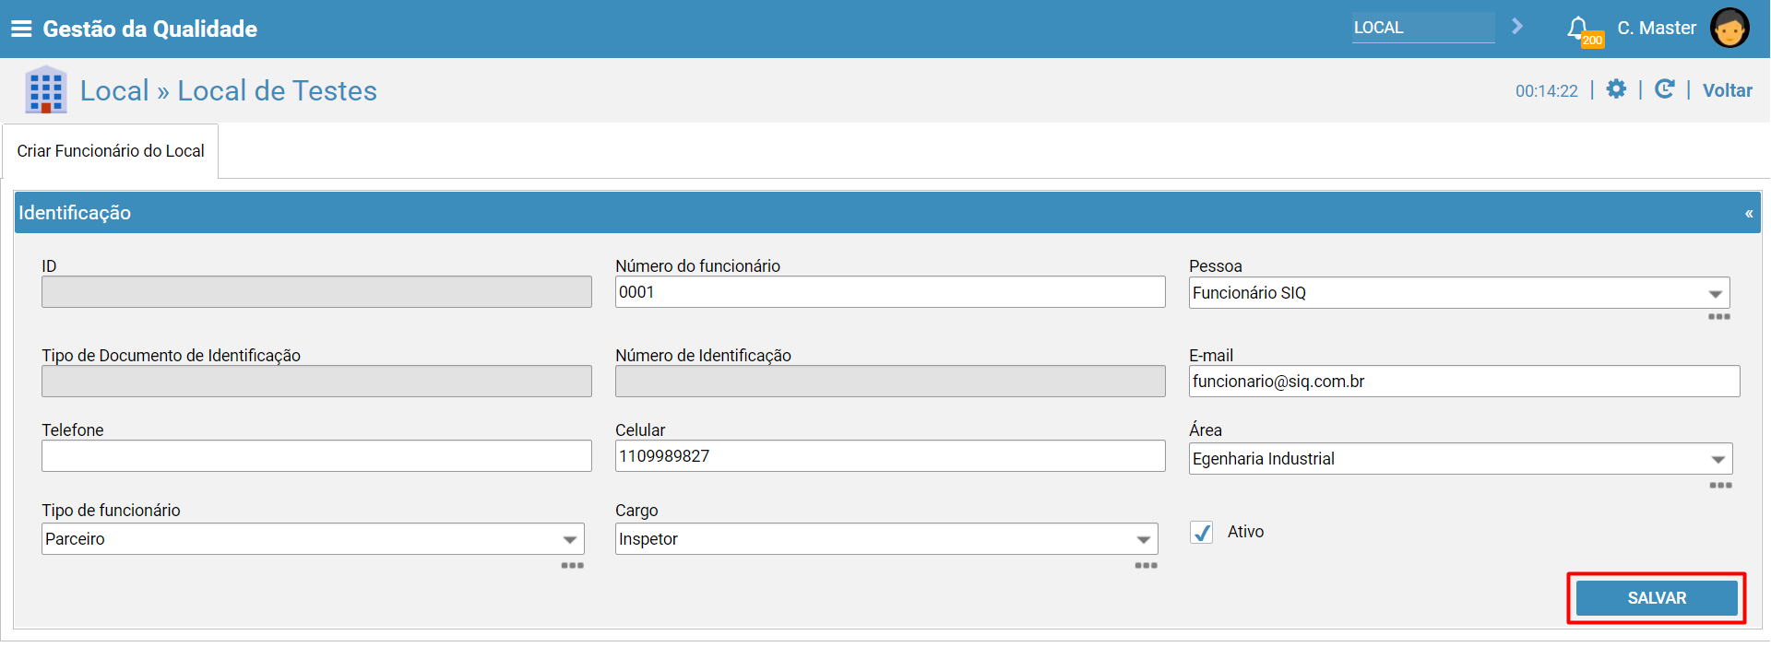Expand the Cargo dropdown
This screenshot has width=1771, height=647.
[x=1144, y=540]
